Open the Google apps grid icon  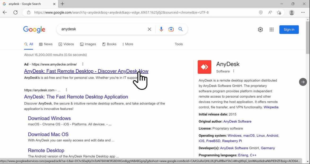[271, 30]
